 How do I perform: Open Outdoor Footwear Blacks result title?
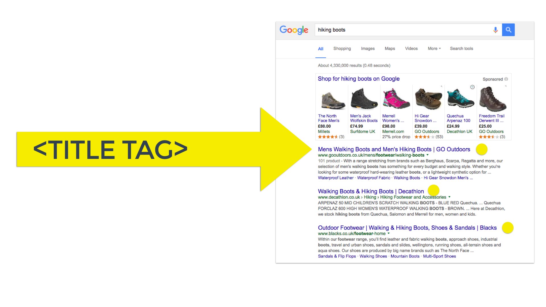407,228
